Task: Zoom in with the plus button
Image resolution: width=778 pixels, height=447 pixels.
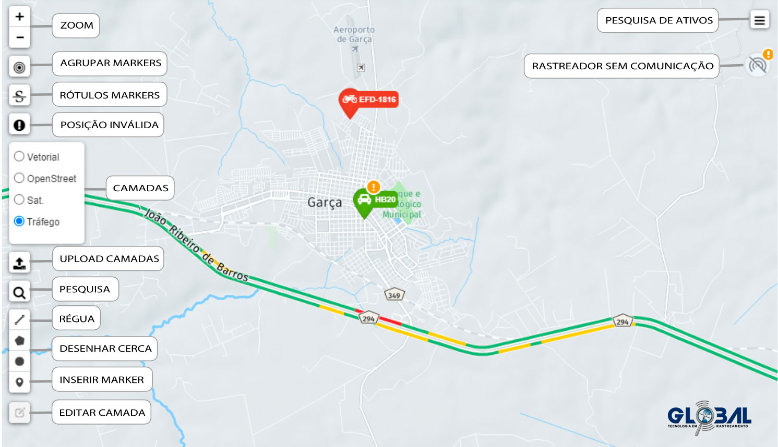Action: pyautogui.click(x=19, y=17)
